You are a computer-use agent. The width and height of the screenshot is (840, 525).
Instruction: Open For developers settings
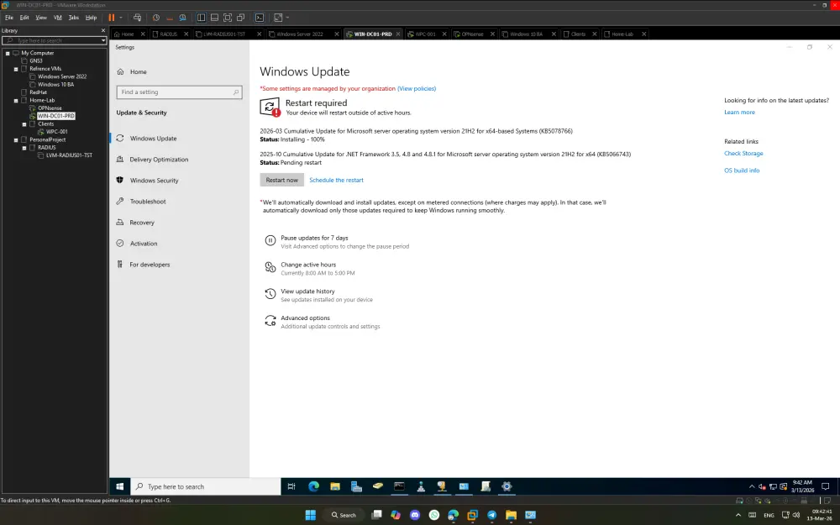150,265
